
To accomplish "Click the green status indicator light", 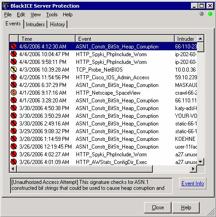I will [210, 14].
